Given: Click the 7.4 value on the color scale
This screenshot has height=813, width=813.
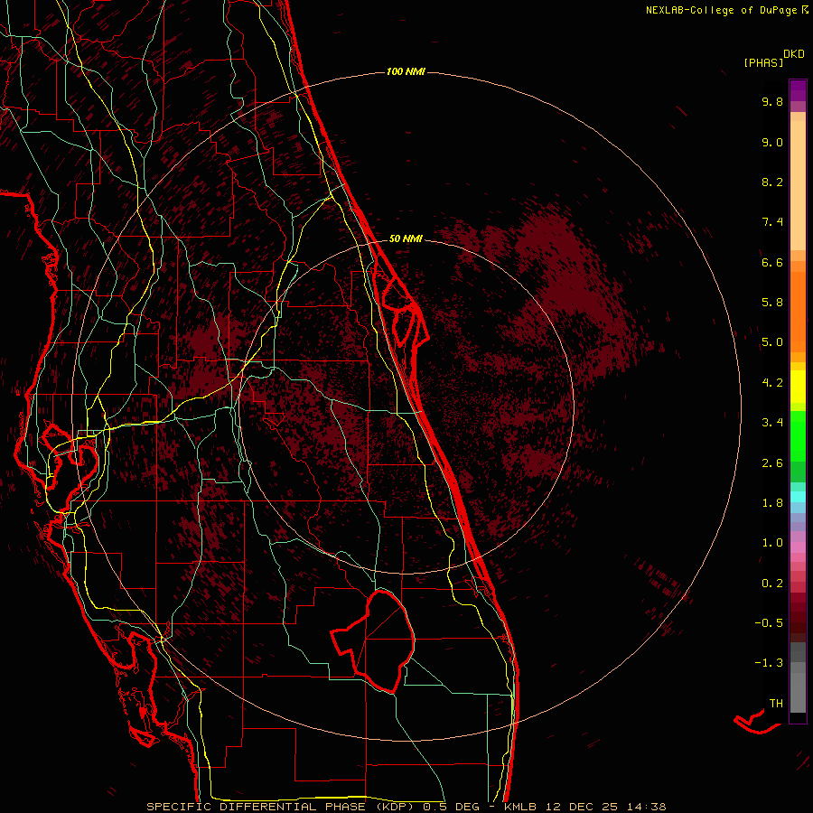Looking at the screenshot, I should [x=772, y=222].
